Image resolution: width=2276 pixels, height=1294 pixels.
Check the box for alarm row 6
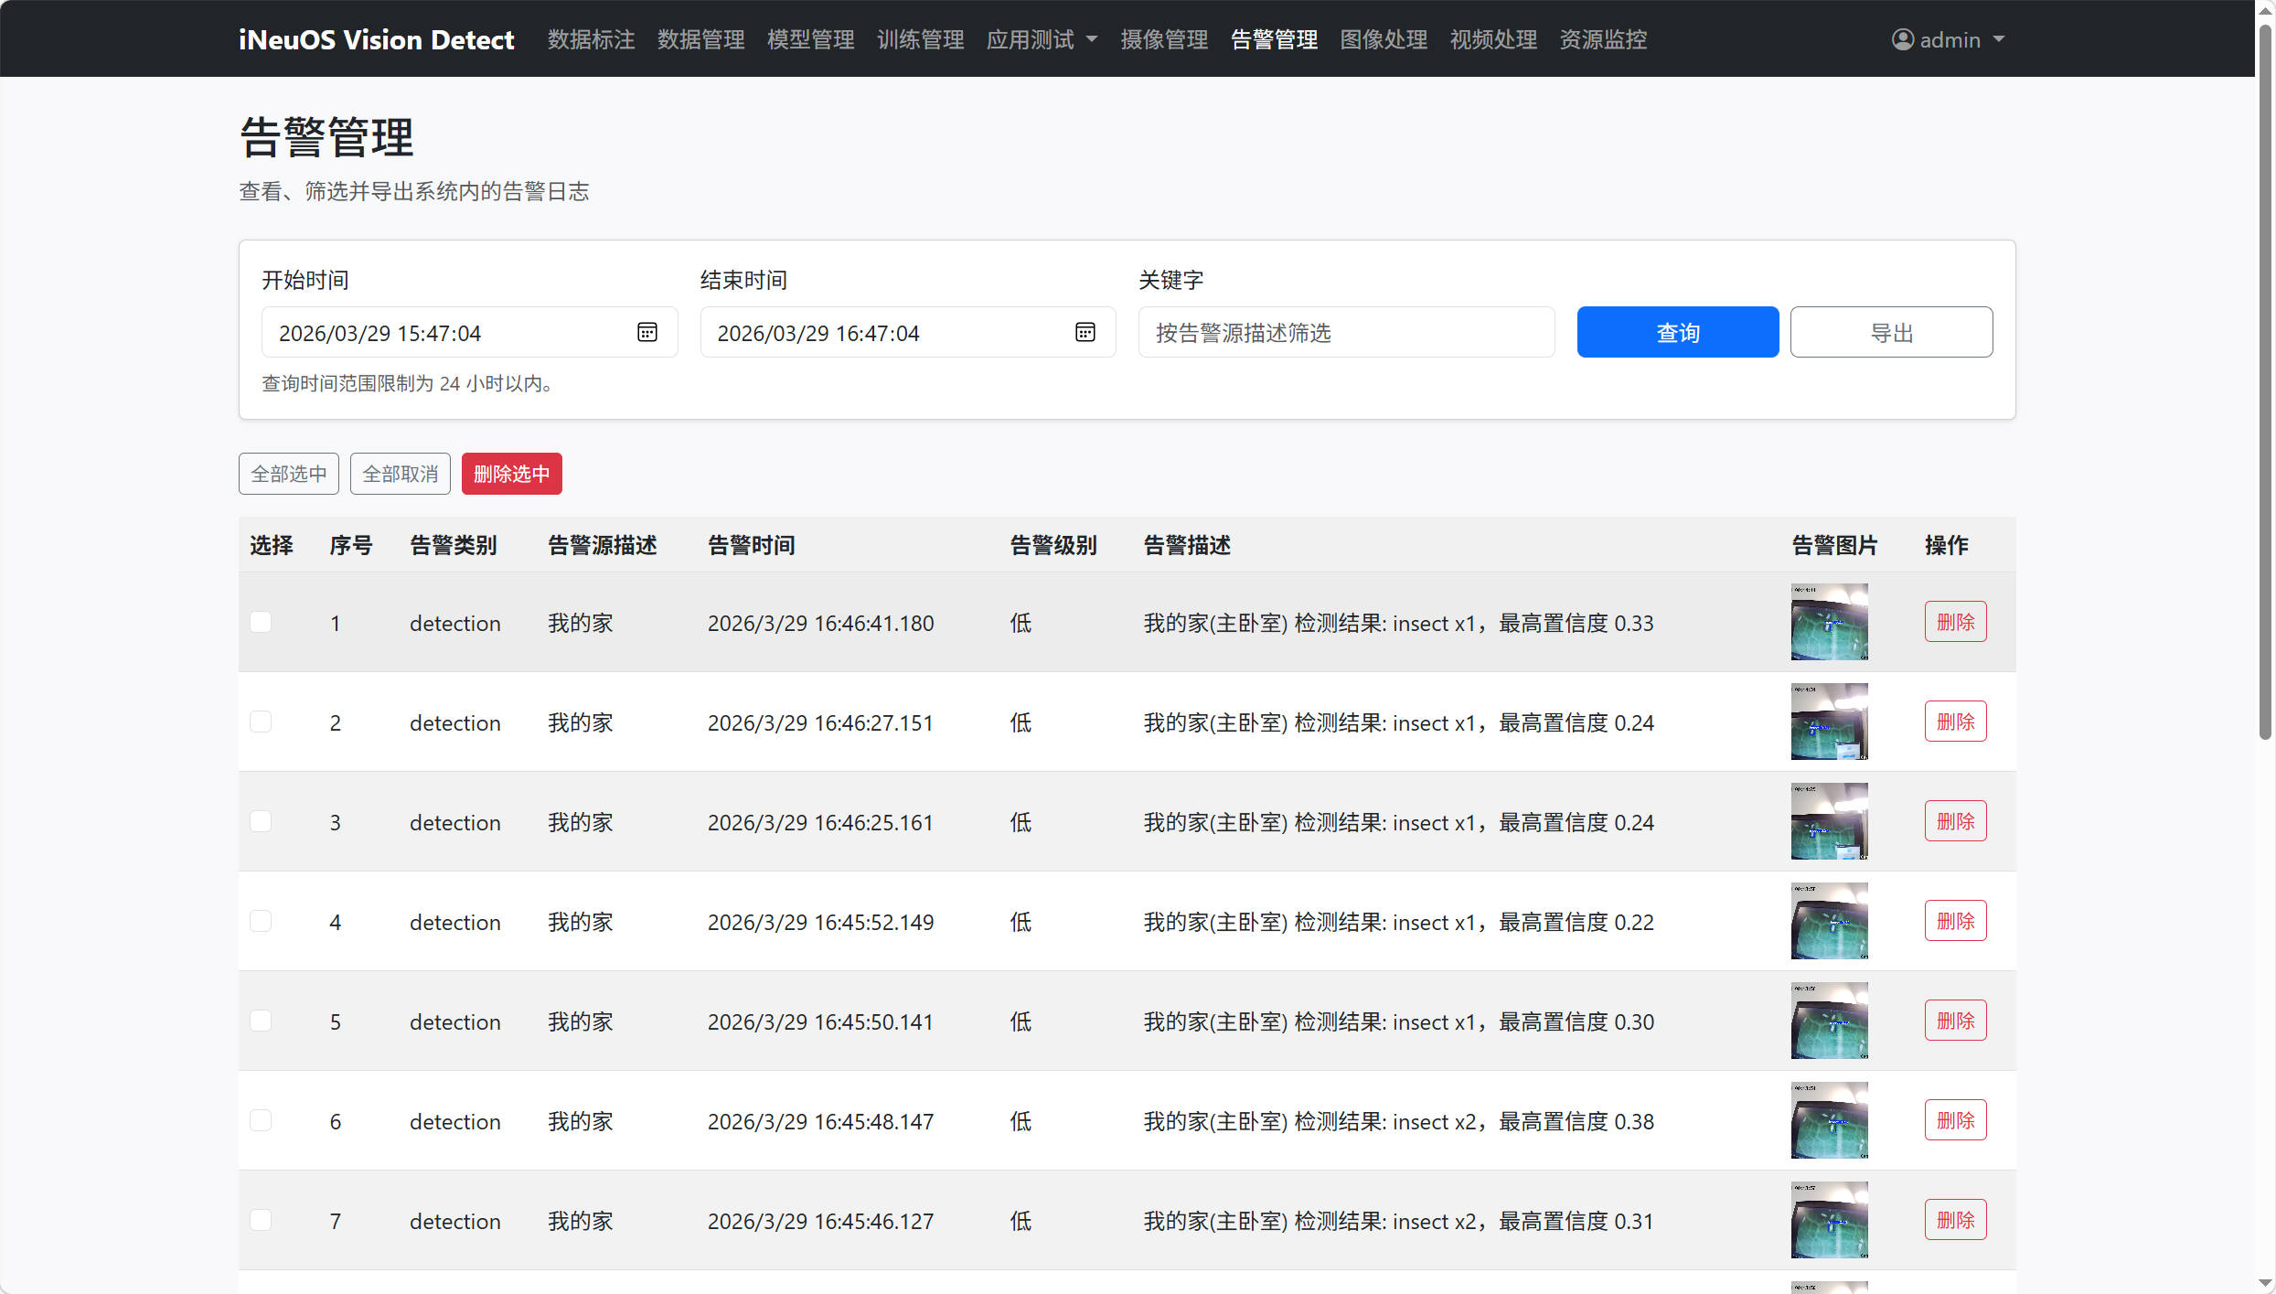click(261, 1120)
